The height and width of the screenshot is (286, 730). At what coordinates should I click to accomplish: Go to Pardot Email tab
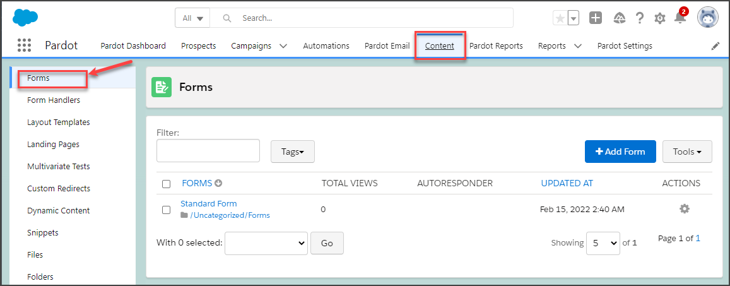pos(387,45)
